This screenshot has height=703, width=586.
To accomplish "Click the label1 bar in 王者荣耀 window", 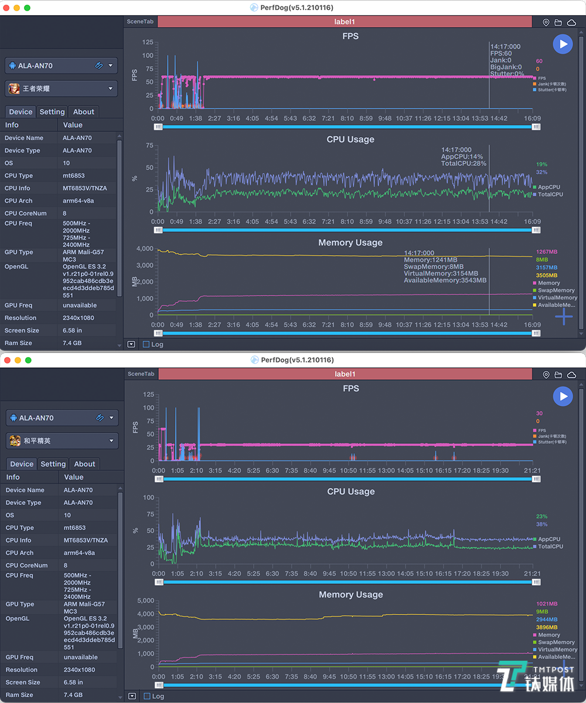I will (345, 22).
